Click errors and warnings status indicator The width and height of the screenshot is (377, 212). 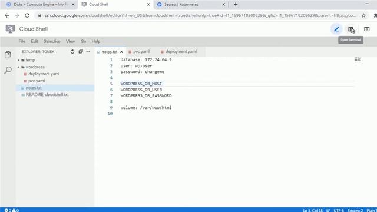coord(12,210)
